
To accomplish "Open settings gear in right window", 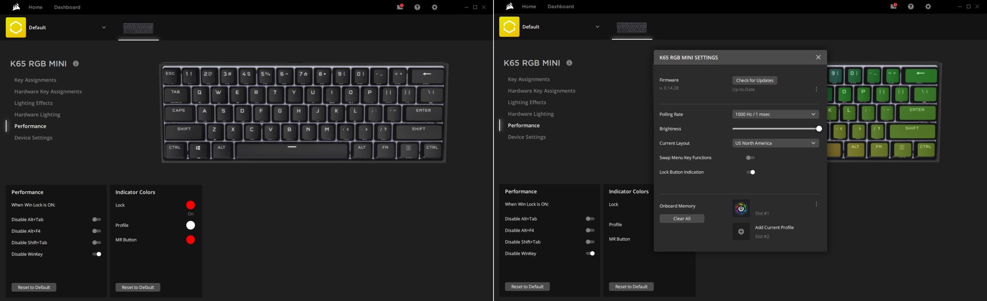I will coord(928,7).
